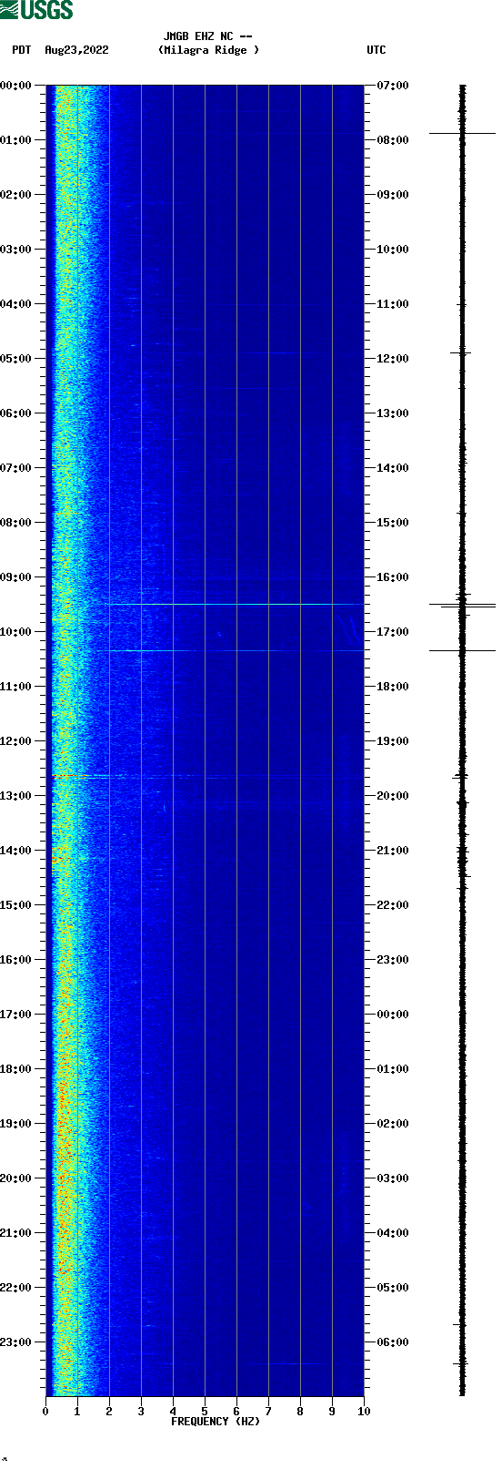
Task: Click the 5 Hz frequency tick label
Action: [205, 1412]
